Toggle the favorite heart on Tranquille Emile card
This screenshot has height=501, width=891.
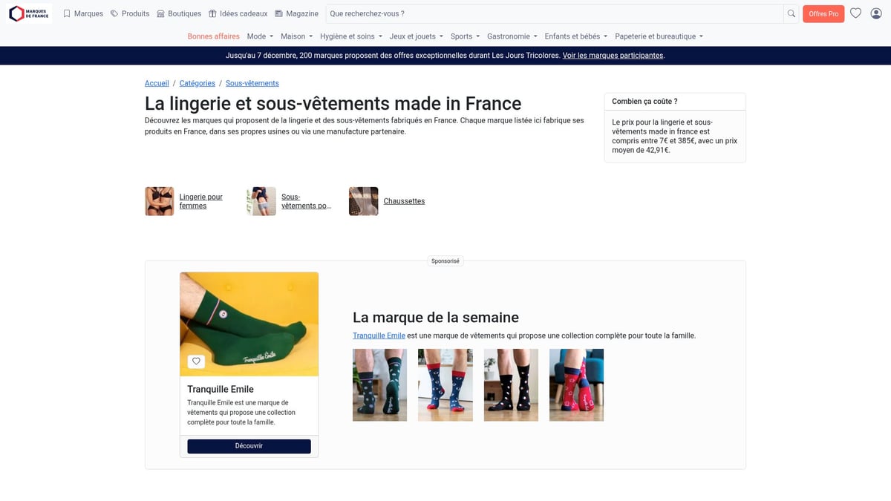(196, 361)
